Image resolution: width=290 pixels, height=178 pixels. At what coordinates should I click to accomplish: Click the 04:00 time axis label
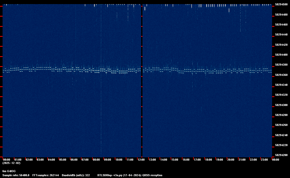point(51,160)
